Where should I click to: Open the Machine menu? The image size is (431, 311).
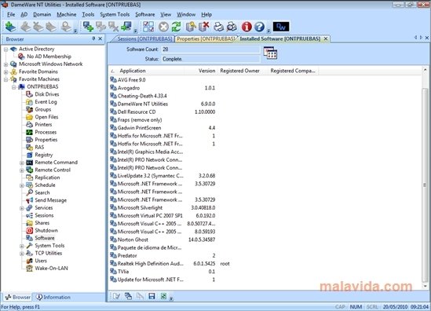67,15
